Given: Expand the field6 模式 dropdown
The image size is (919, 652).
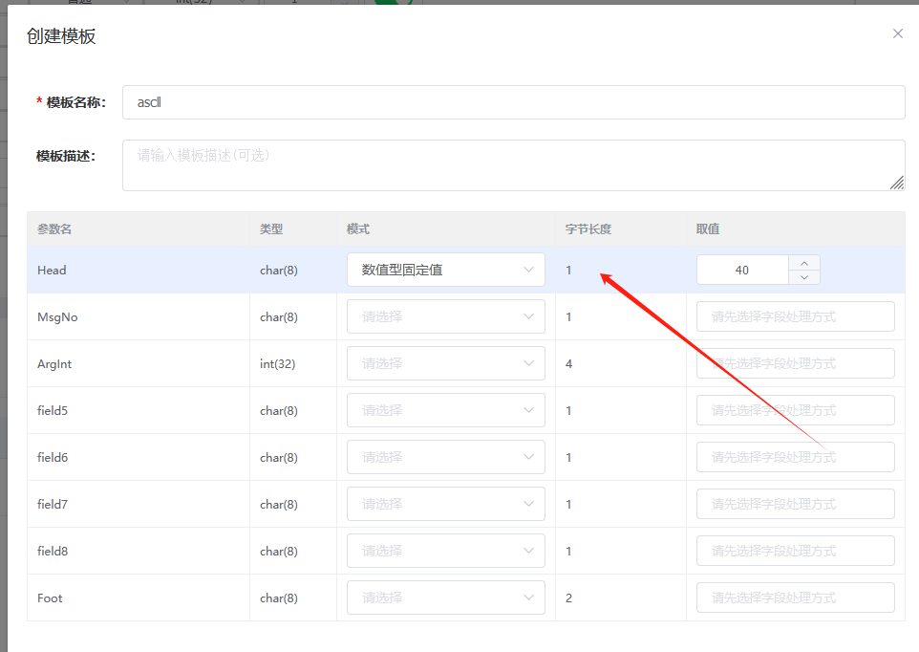Looking at the screenshot, I should click(445, 457).
